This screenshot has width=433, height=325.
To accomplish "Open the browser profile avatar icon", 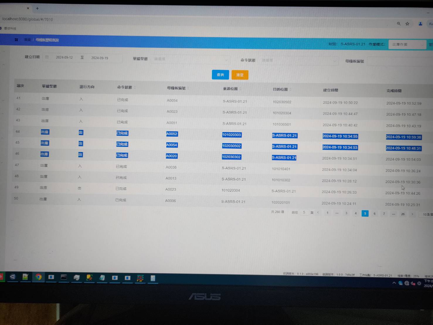I will [x=420, y=24].
